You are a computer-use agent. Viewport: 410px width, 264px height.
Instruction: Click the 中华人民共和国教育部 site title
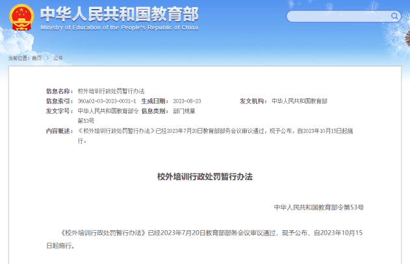point(120,14)
